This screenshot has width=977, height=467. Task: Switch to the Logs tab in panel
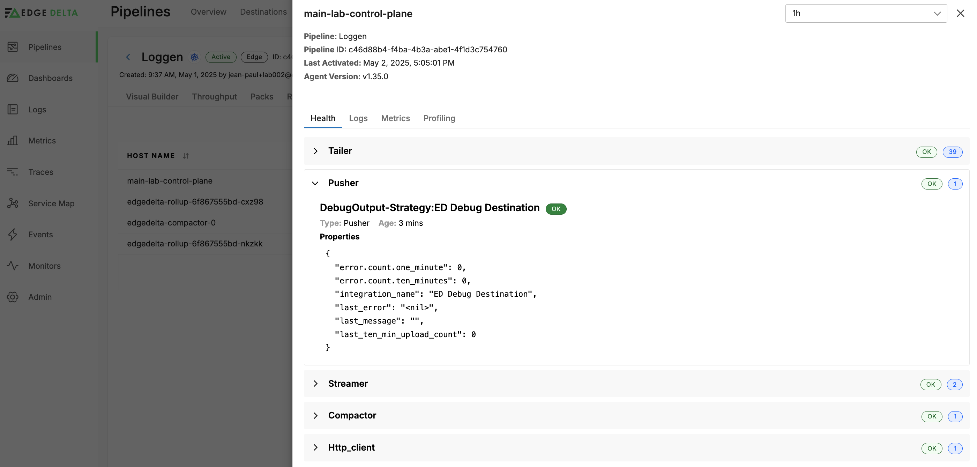tap(358, 118)
